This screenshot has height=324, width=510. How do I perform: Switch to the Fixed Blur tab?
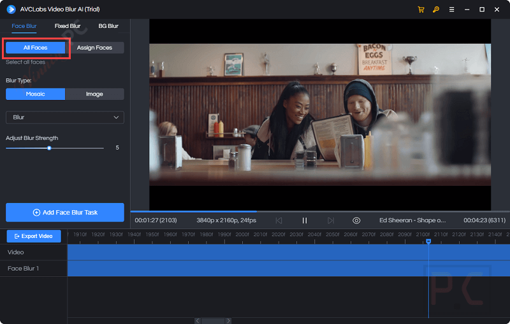click(x=68, y=26)
